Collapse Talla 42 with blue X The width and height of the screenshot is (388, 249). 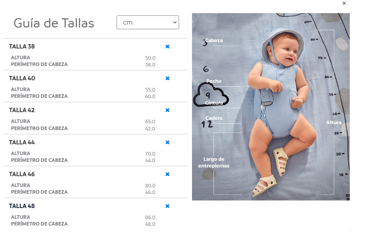pos(168,110)
